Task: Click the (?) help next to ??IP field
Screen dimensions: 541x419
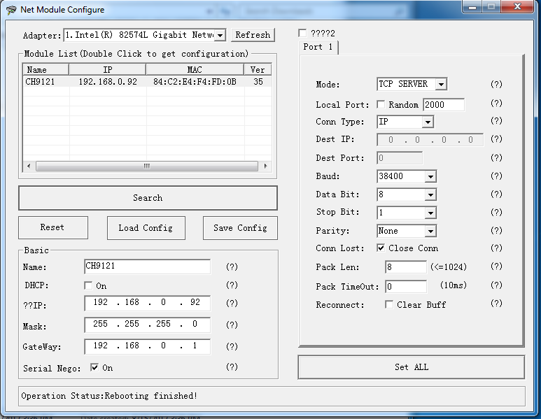Action: [x=232, y=303]
